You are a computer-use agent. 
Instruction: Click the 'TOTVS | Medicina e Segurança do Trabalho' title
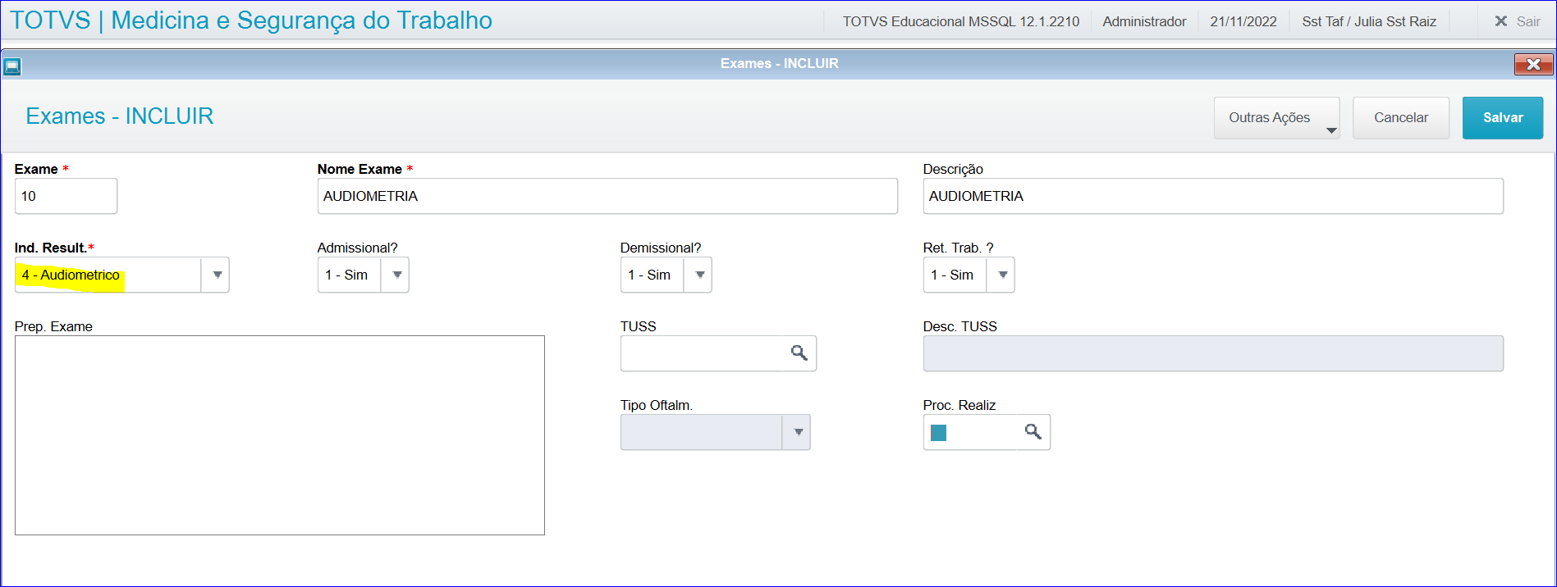(x=251, y=20)
